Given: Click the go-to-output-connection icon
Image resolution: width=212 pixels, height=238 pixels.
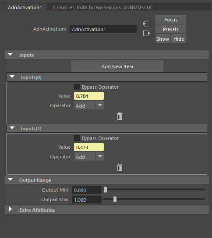Looking at the screenshot, I should [147, 33].
